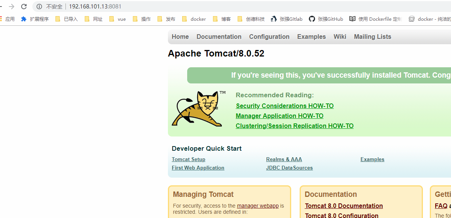This screenshot has width=451, height=218.
Task: Open the 扩展程序 extensions bookmark
Action: (x=35, y=19)
